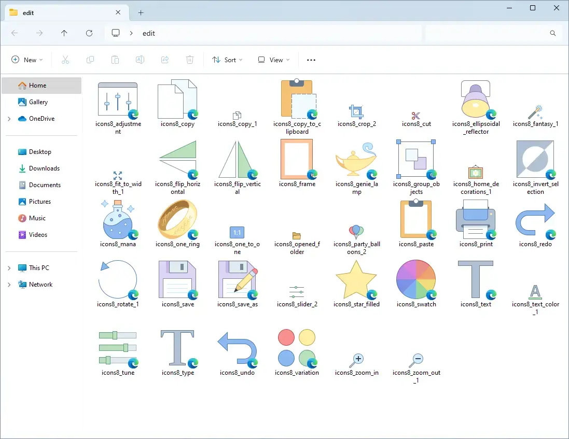
Task: Select the icons8_star_filled file
Action: (x=356, y=280)
